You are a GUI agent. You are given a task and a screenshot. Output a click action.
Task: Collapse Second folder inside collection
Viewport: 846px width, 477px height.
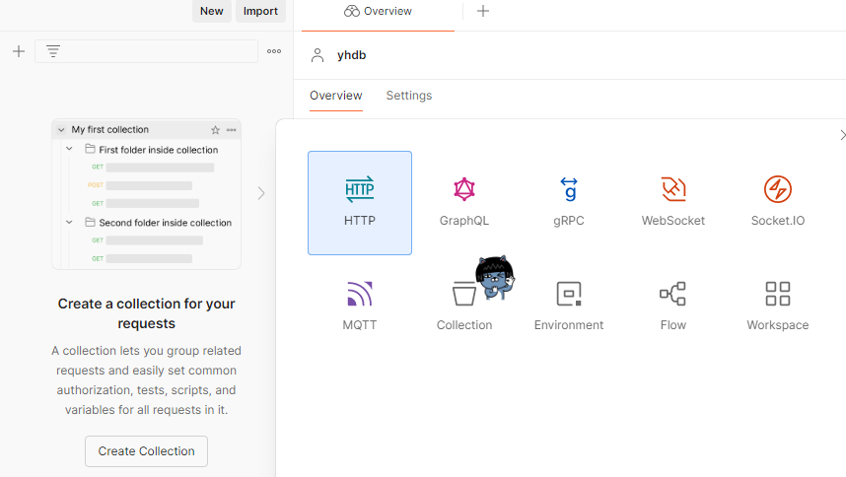pos(69,222)
